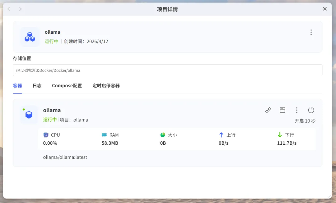Image resolution: width=336 pixels, height=203 pixels.
Task: Click the 存储位置 label
Action: (22, 58)
